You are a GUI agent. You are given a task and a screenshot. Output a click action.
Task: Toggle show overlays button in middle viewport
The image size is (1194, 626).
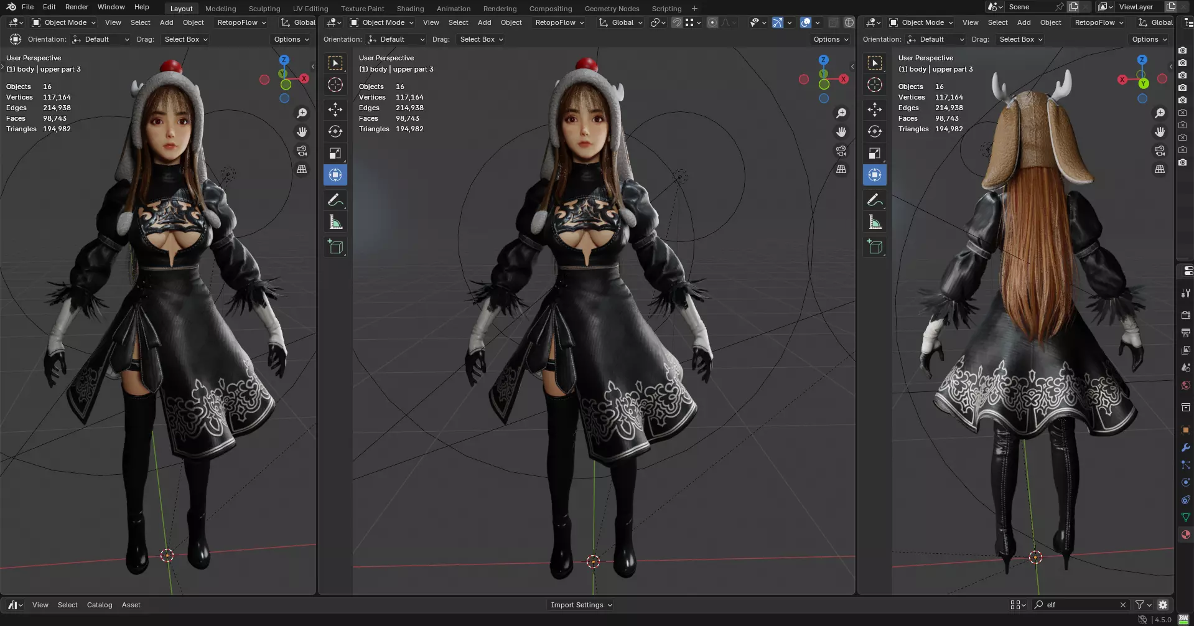806,22
